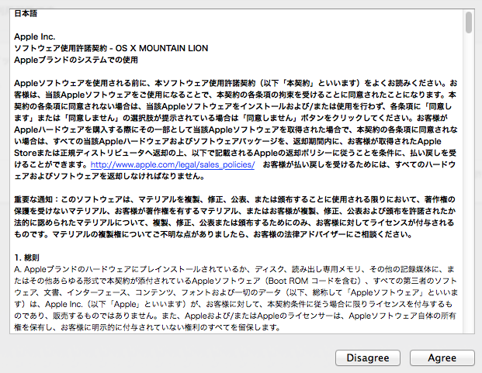482x373 pixels.
Task: Click the Apple Inc.（以下「Apple」といいます） text
Action: 116,304
